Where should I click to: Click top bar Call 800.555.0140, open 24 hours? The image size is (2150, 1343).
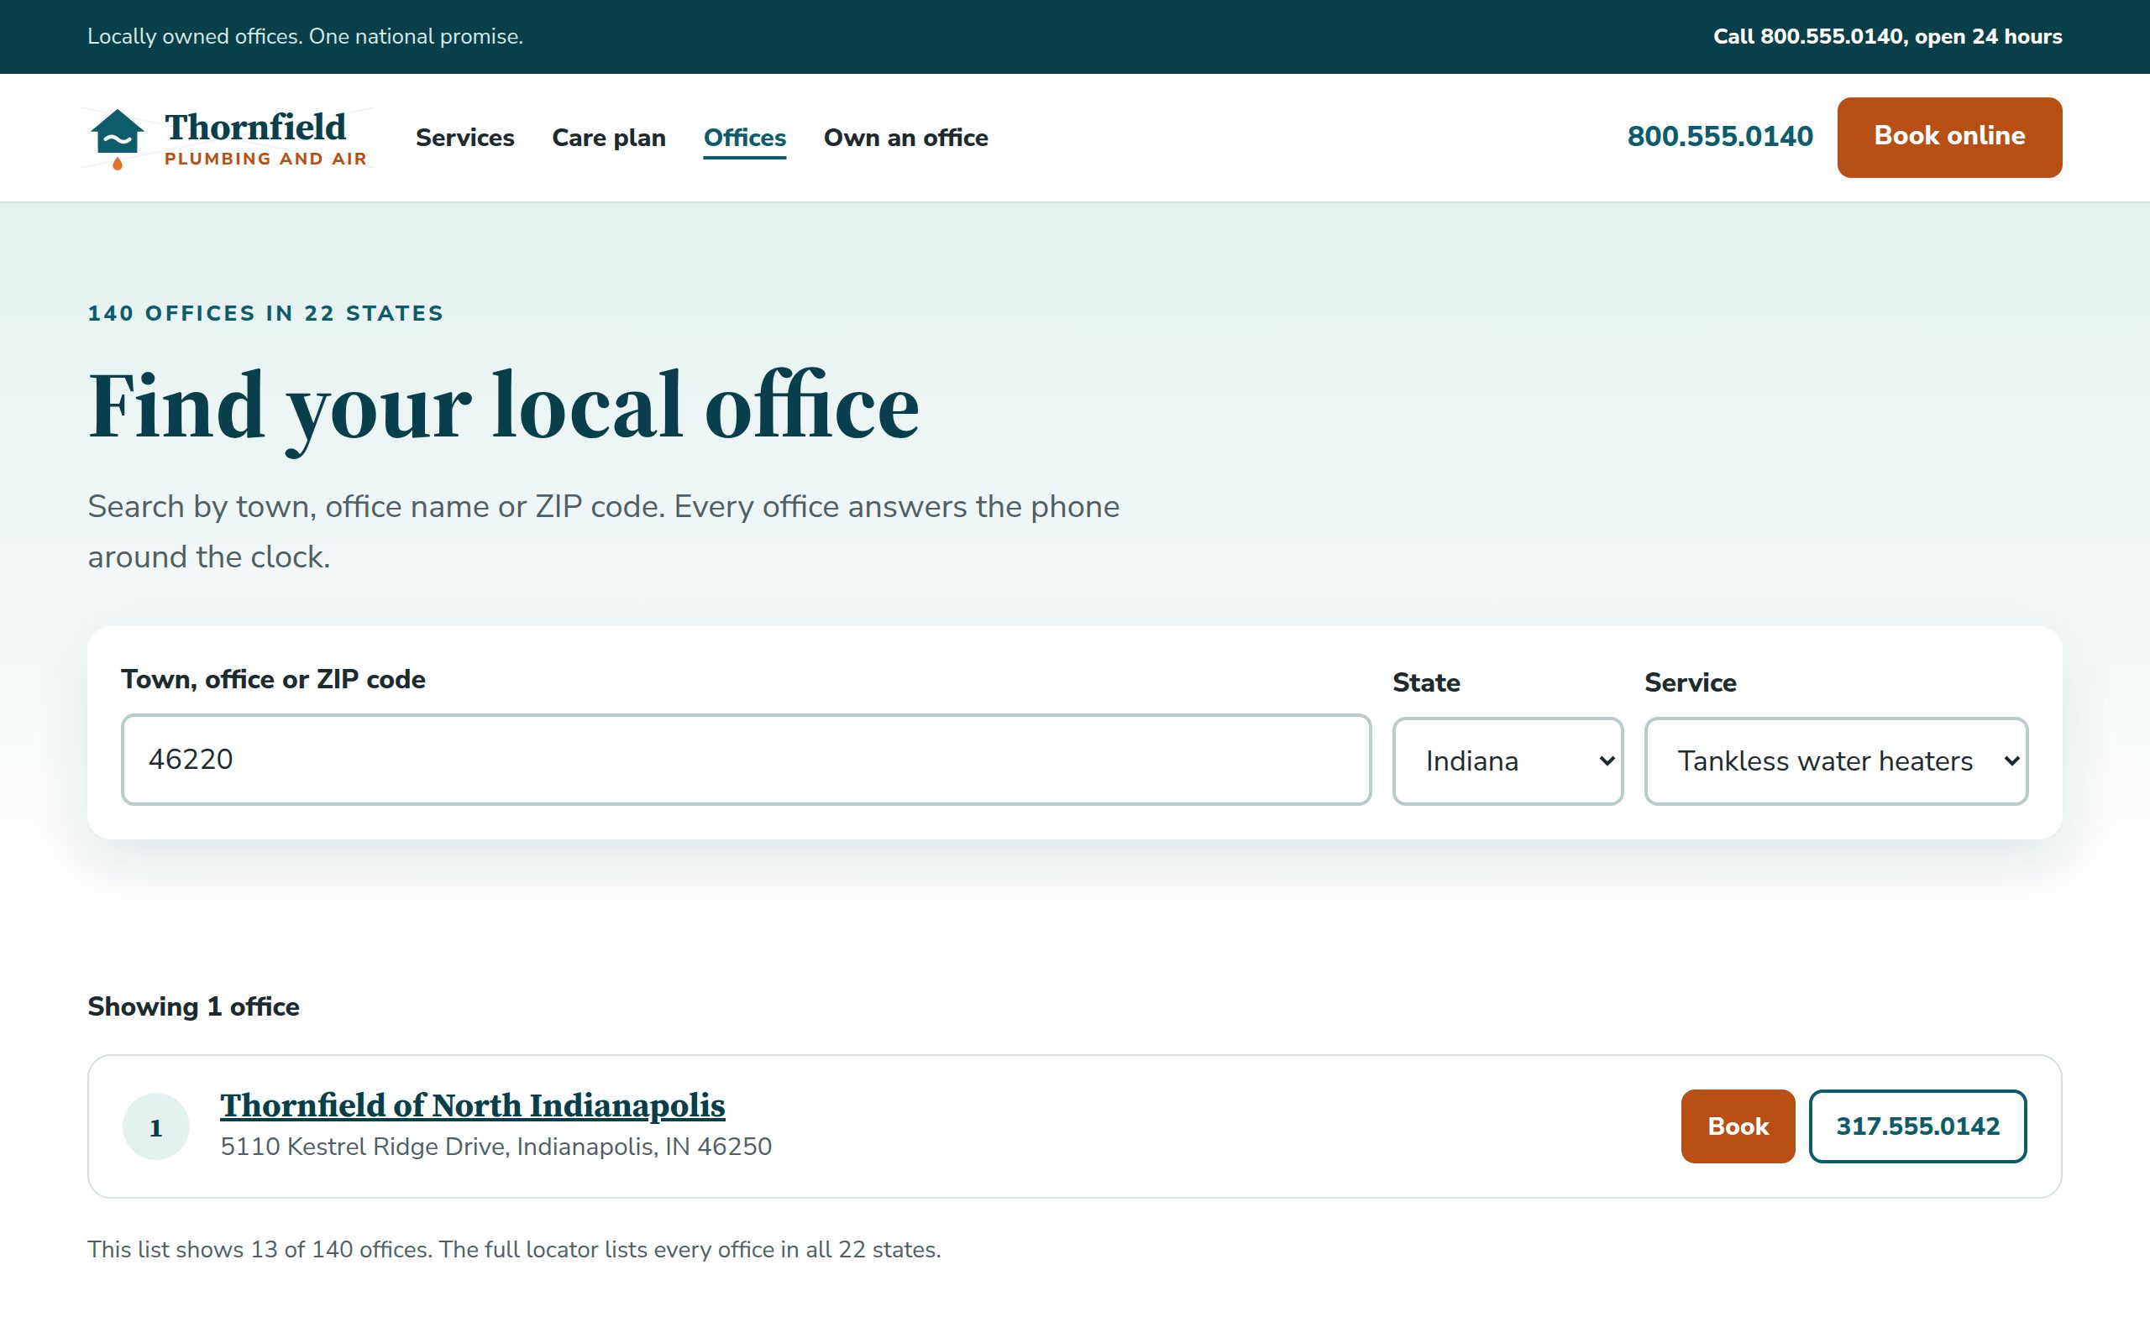(1888, 36)
